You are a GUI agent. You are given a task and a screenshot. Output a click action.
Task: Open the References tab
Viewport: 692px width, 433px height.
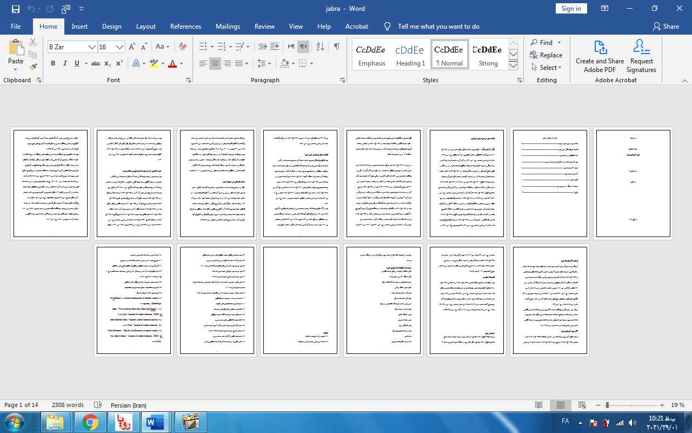(x=185, y=26)
